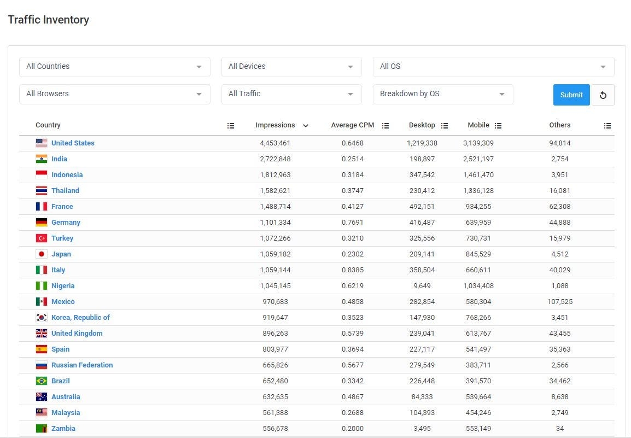Expand the All OS dropdown
The image size is (631, 438).
[493, 67]
